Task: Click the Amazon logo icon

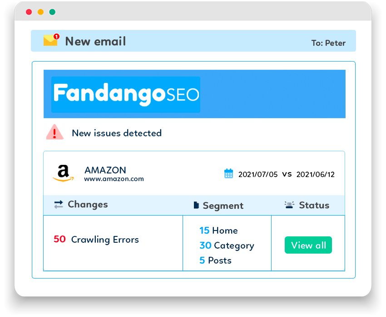Action: [63, 173]
